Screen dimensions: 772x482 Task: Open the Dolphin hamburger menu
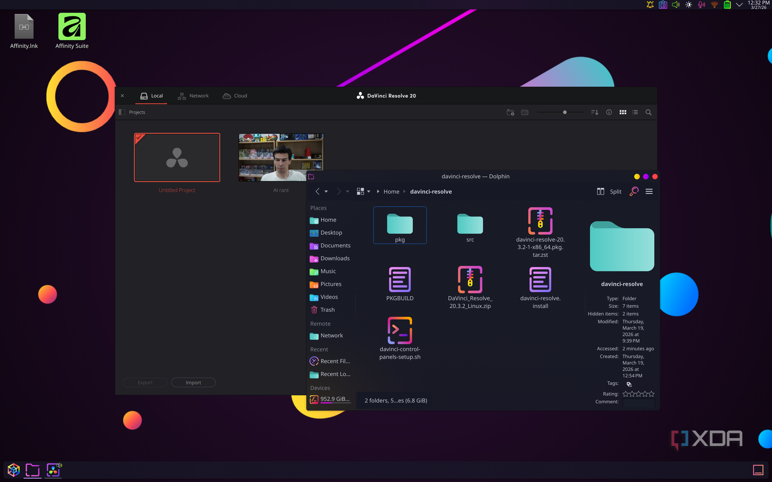point(649,192)
